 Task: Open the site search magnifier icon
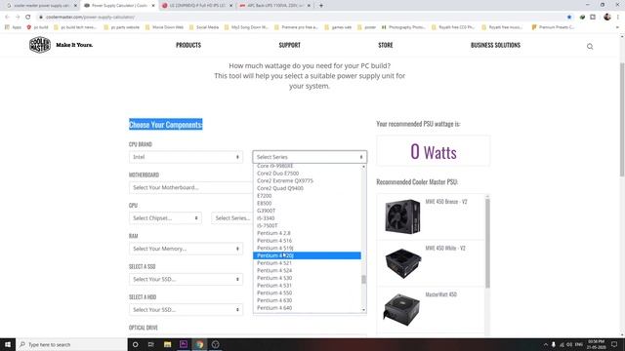(590, 47)
